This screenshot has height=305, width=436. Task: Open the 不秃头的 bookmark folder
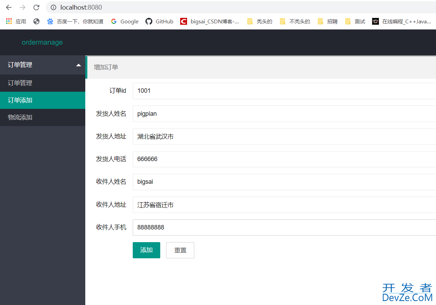tap(295, 21)
